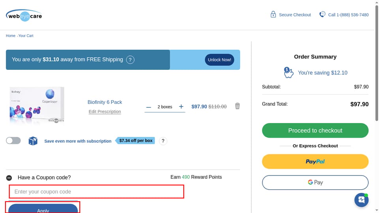The height and width of the screenshot is (213, 379).
Task: Click the Earn 490 Reward Points text
Action: 196,177
